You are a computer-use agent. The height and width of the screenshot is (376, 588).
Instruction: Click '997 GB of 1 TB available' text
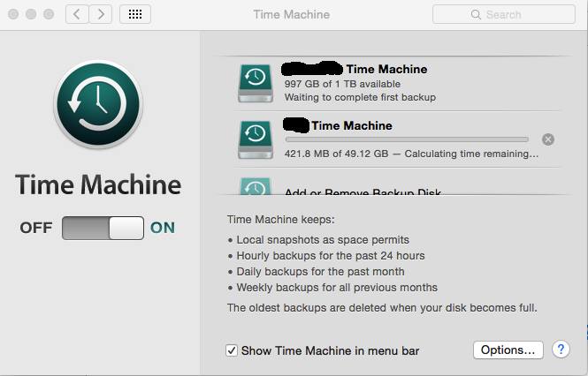342,84
